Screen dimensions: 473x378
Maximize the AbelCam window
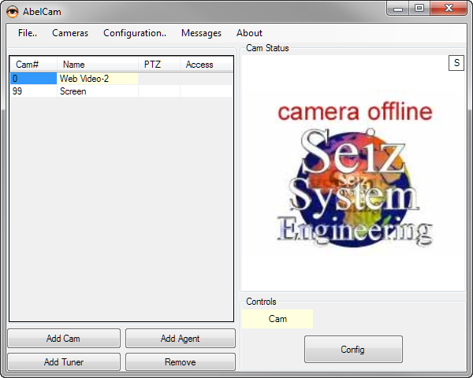pos(419,9)
